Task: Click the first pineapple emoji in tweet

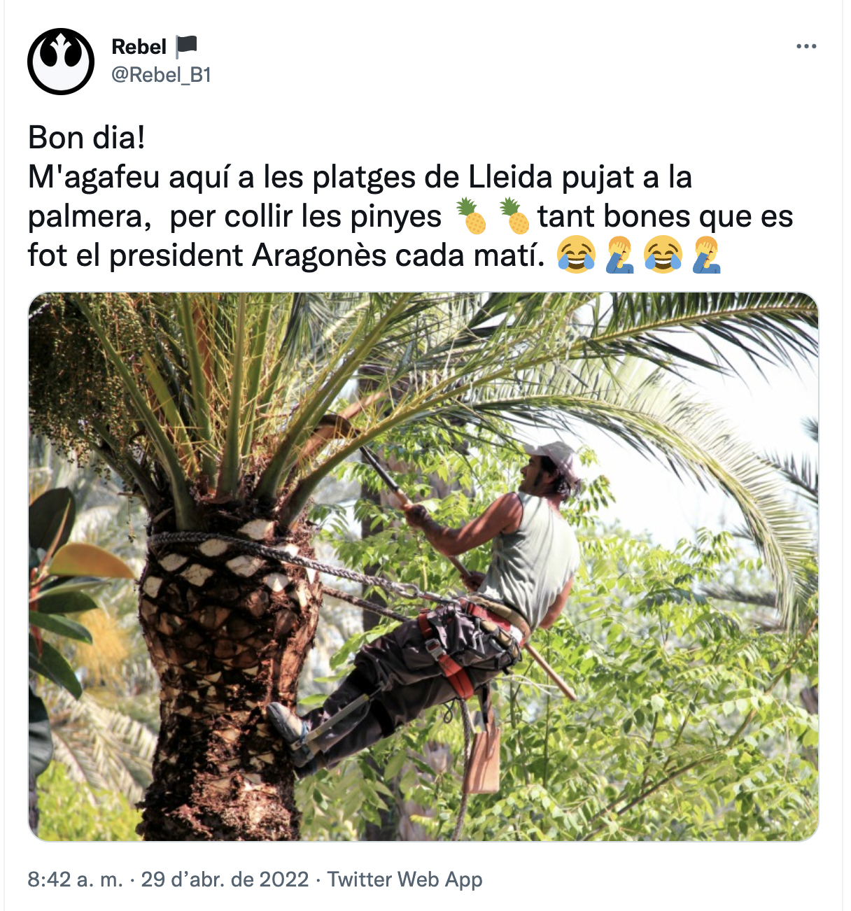Action: coord(471,216)
